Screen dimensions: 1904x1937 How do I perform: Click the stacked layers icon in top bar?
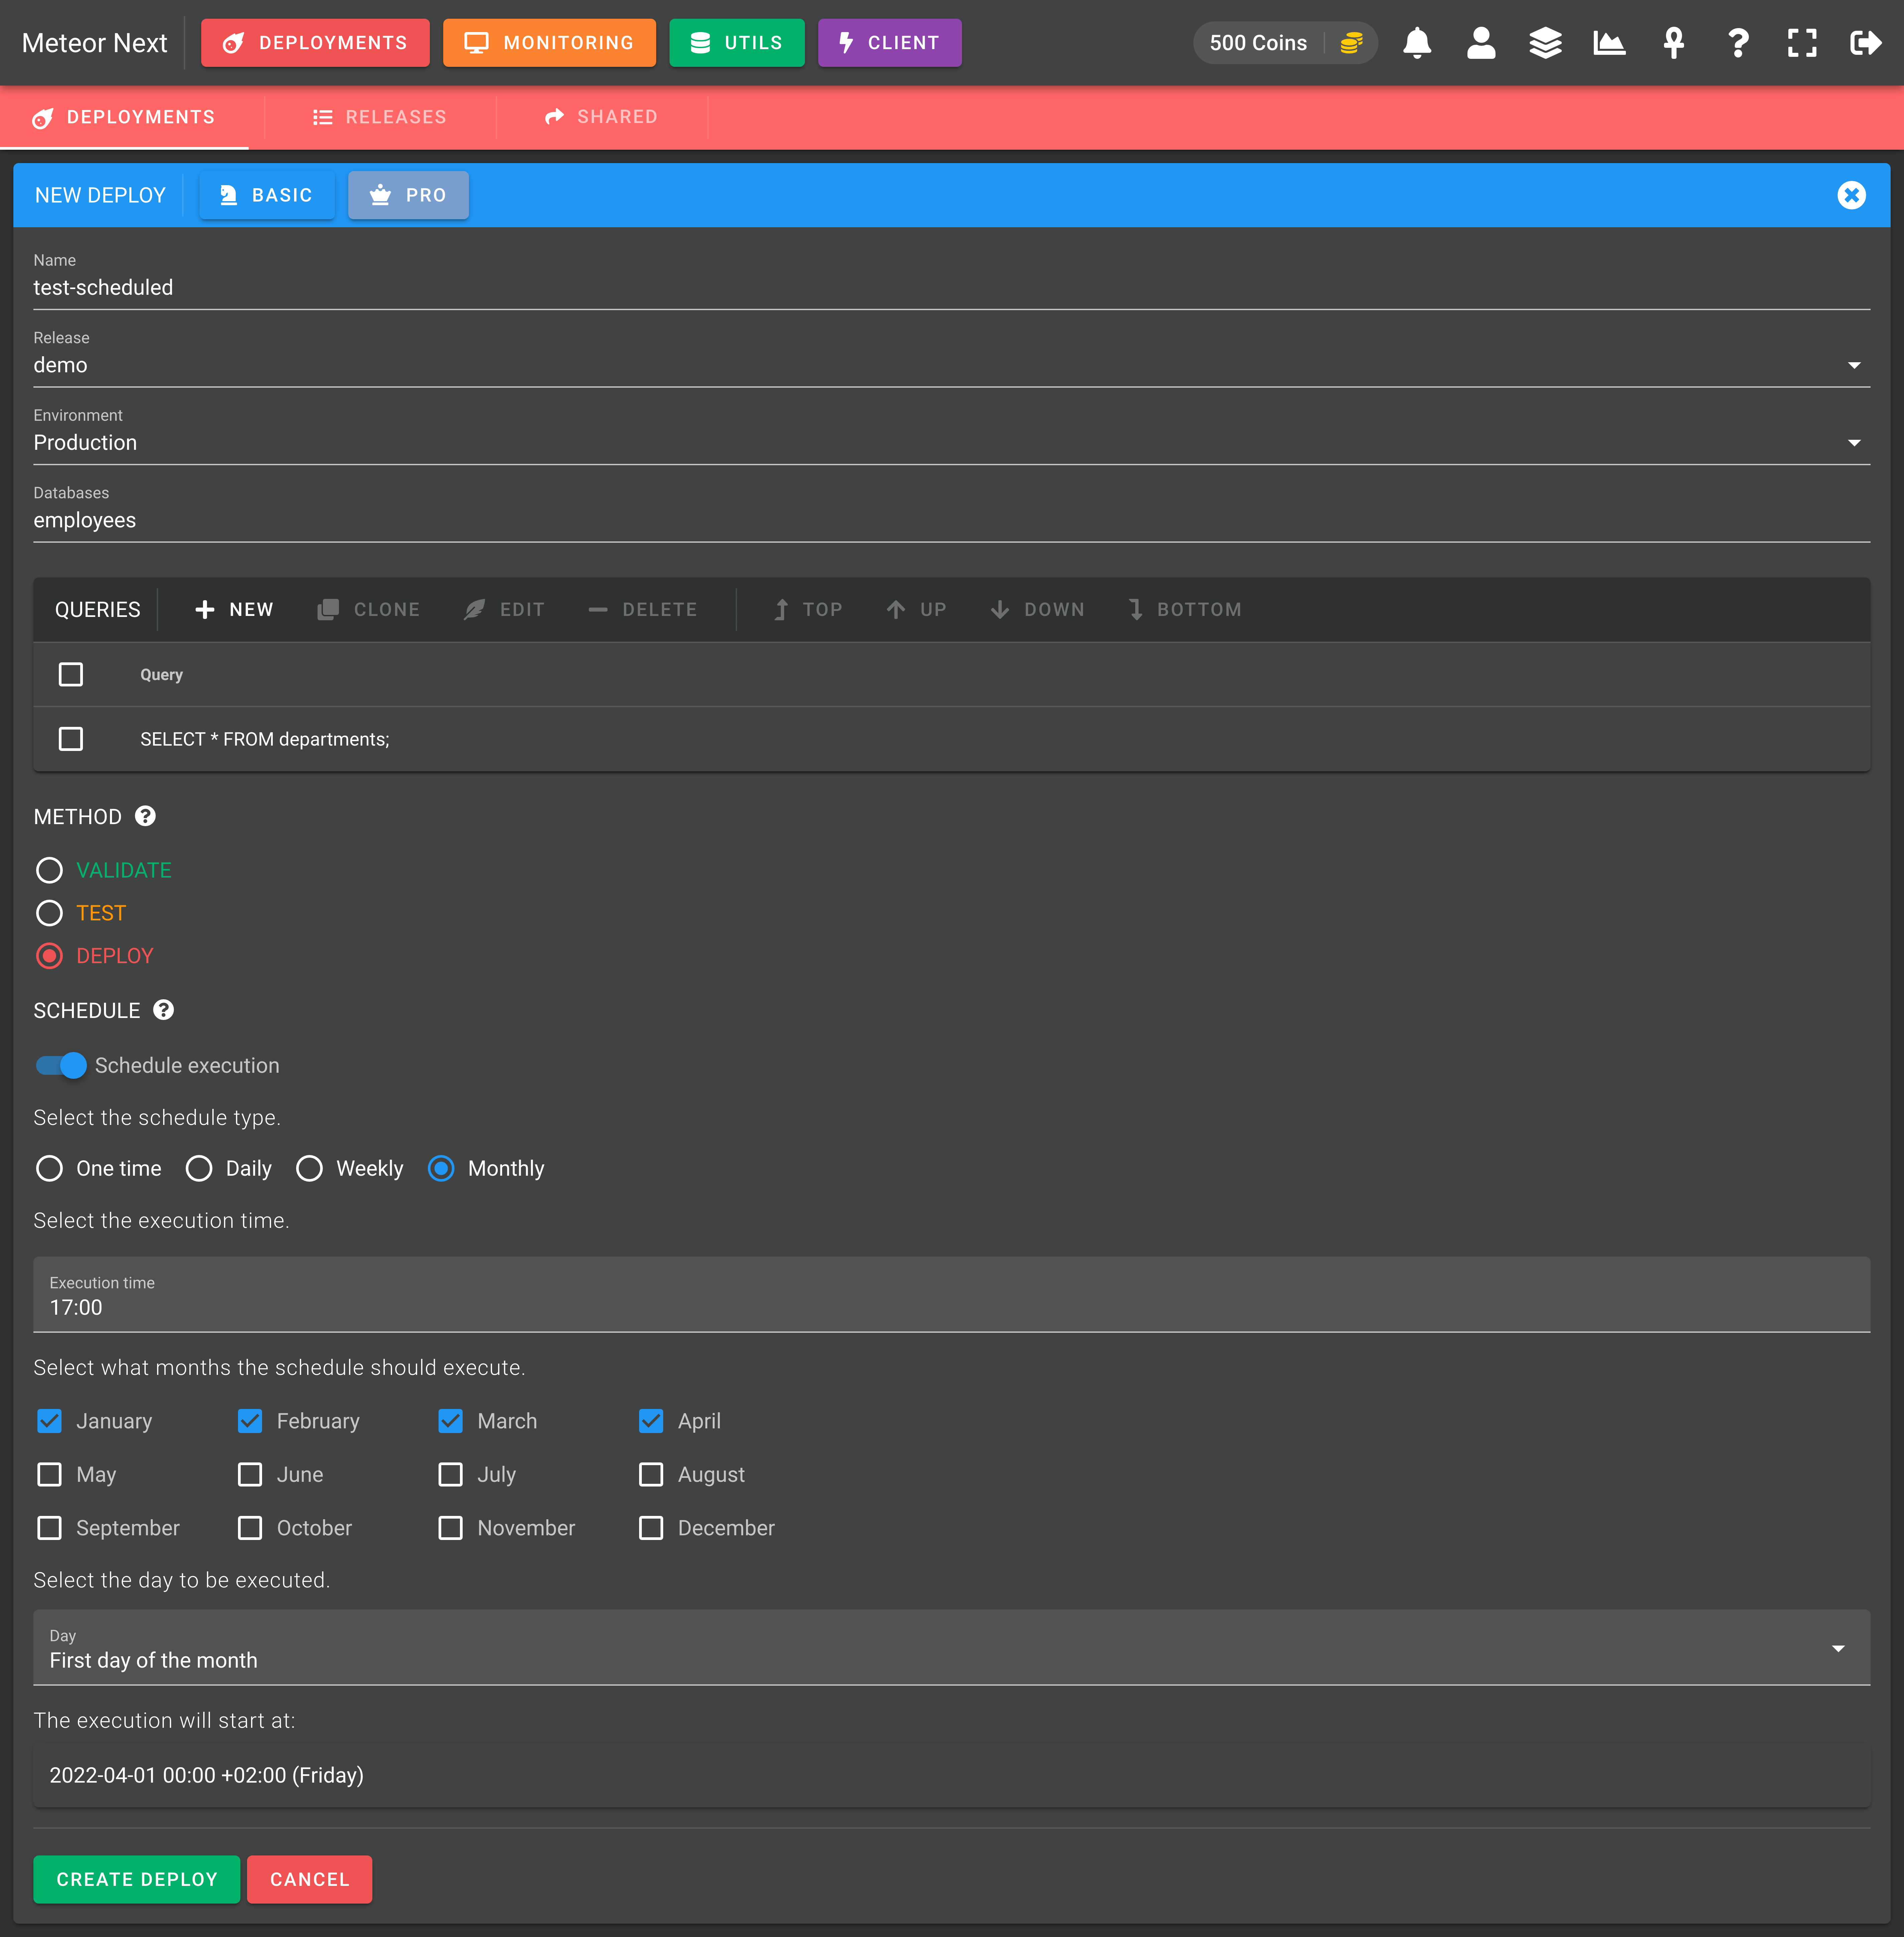click(1545, 43)
